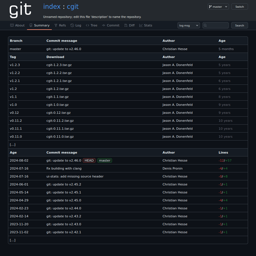Open tag v1.2.3
This screenshot has width=256, height=256.
15,65
